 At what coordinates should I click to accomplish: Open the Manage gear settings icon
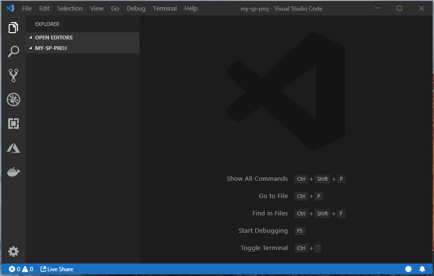click(13, 251)
